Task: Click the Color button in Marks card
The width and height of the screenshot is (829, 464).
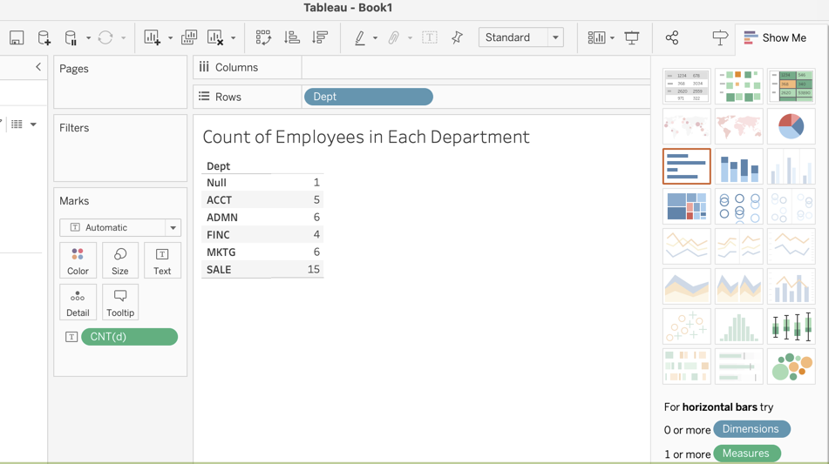Action: tap(78, 260)
